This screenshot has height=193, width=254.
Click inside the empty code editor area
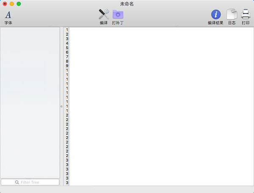161,106
